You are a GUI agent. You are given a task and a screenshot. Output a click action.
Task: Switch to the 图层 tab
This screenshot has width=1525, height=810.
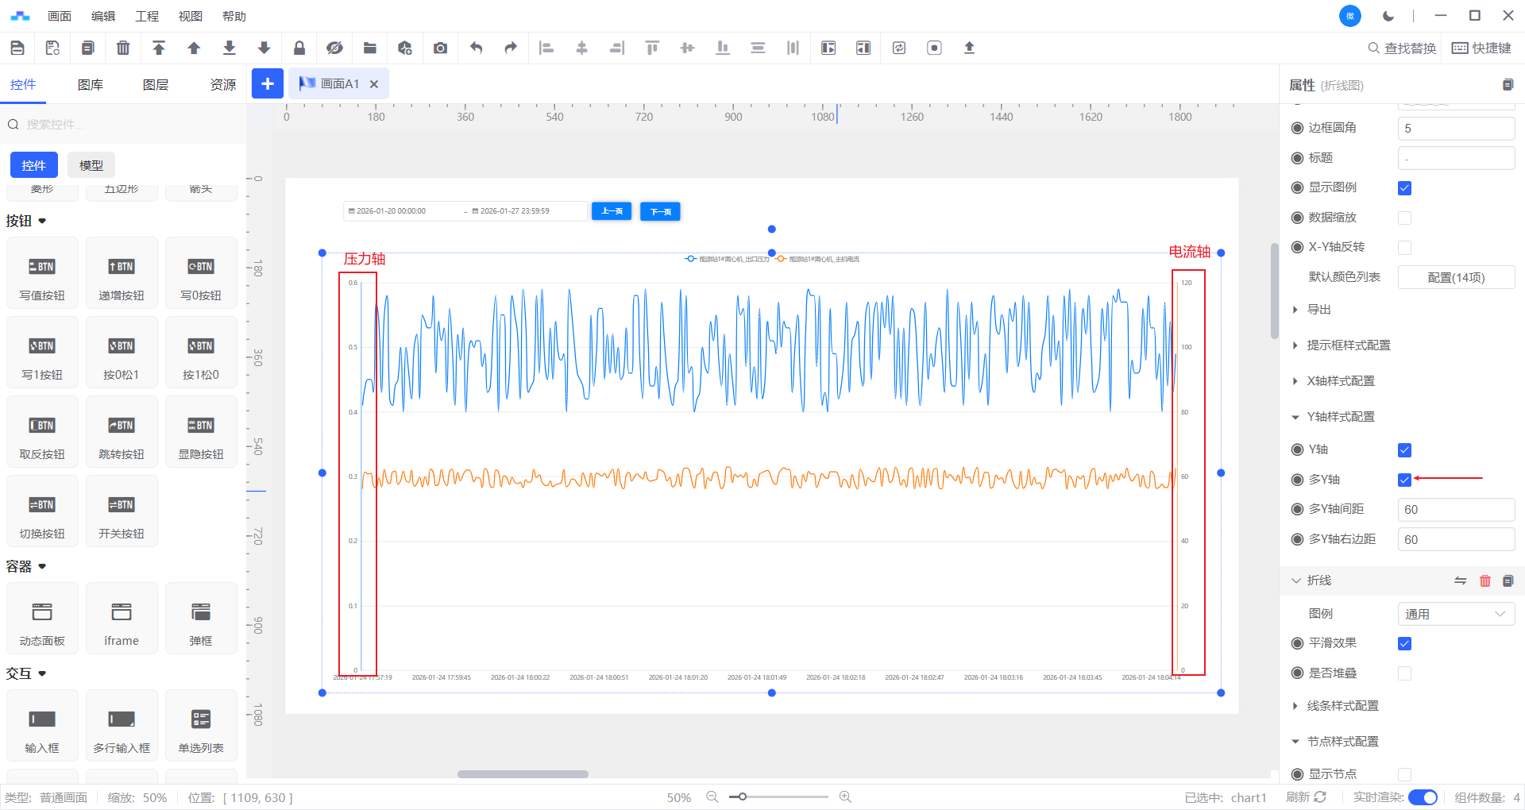[x=156, y=85]
